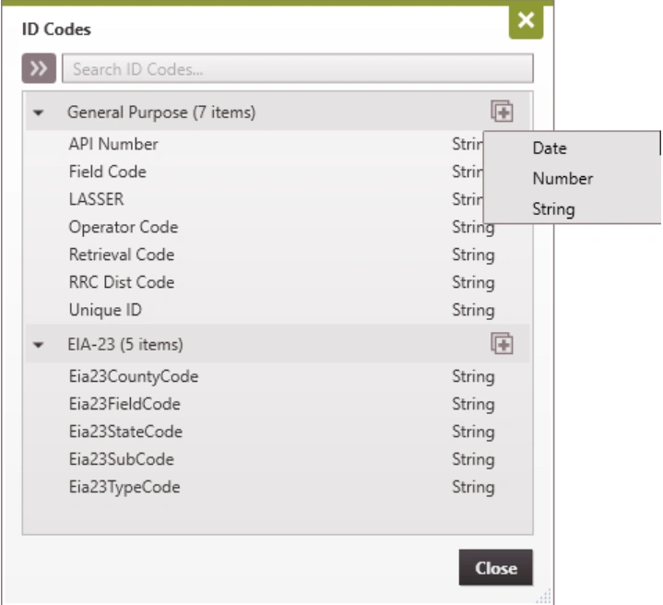Click the add icon beside General Purpose group
This screenshot has height=605, width=663.
[502, 112]
